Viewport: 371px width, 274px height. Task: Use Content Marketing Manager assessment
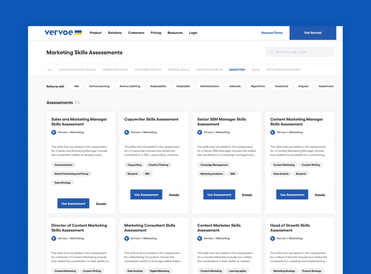coord(292,194)
